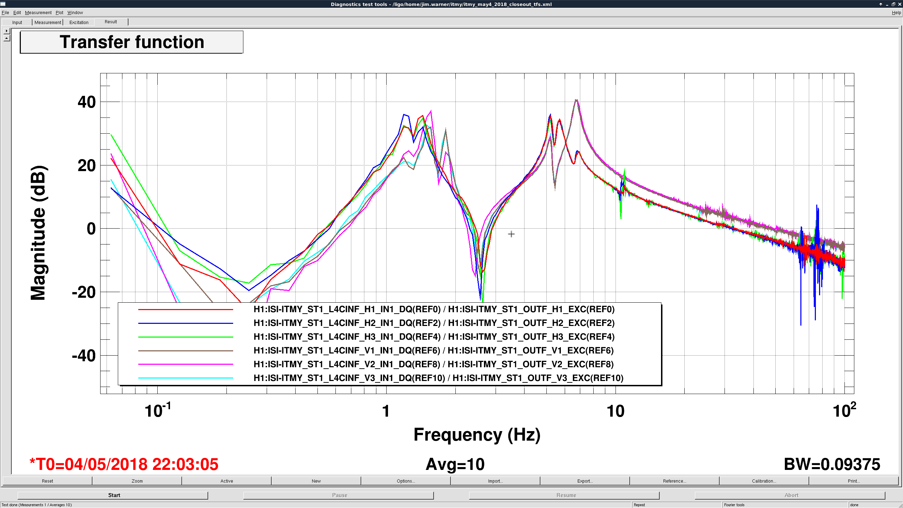Switch to the Excitation tab

coord(79,22)
